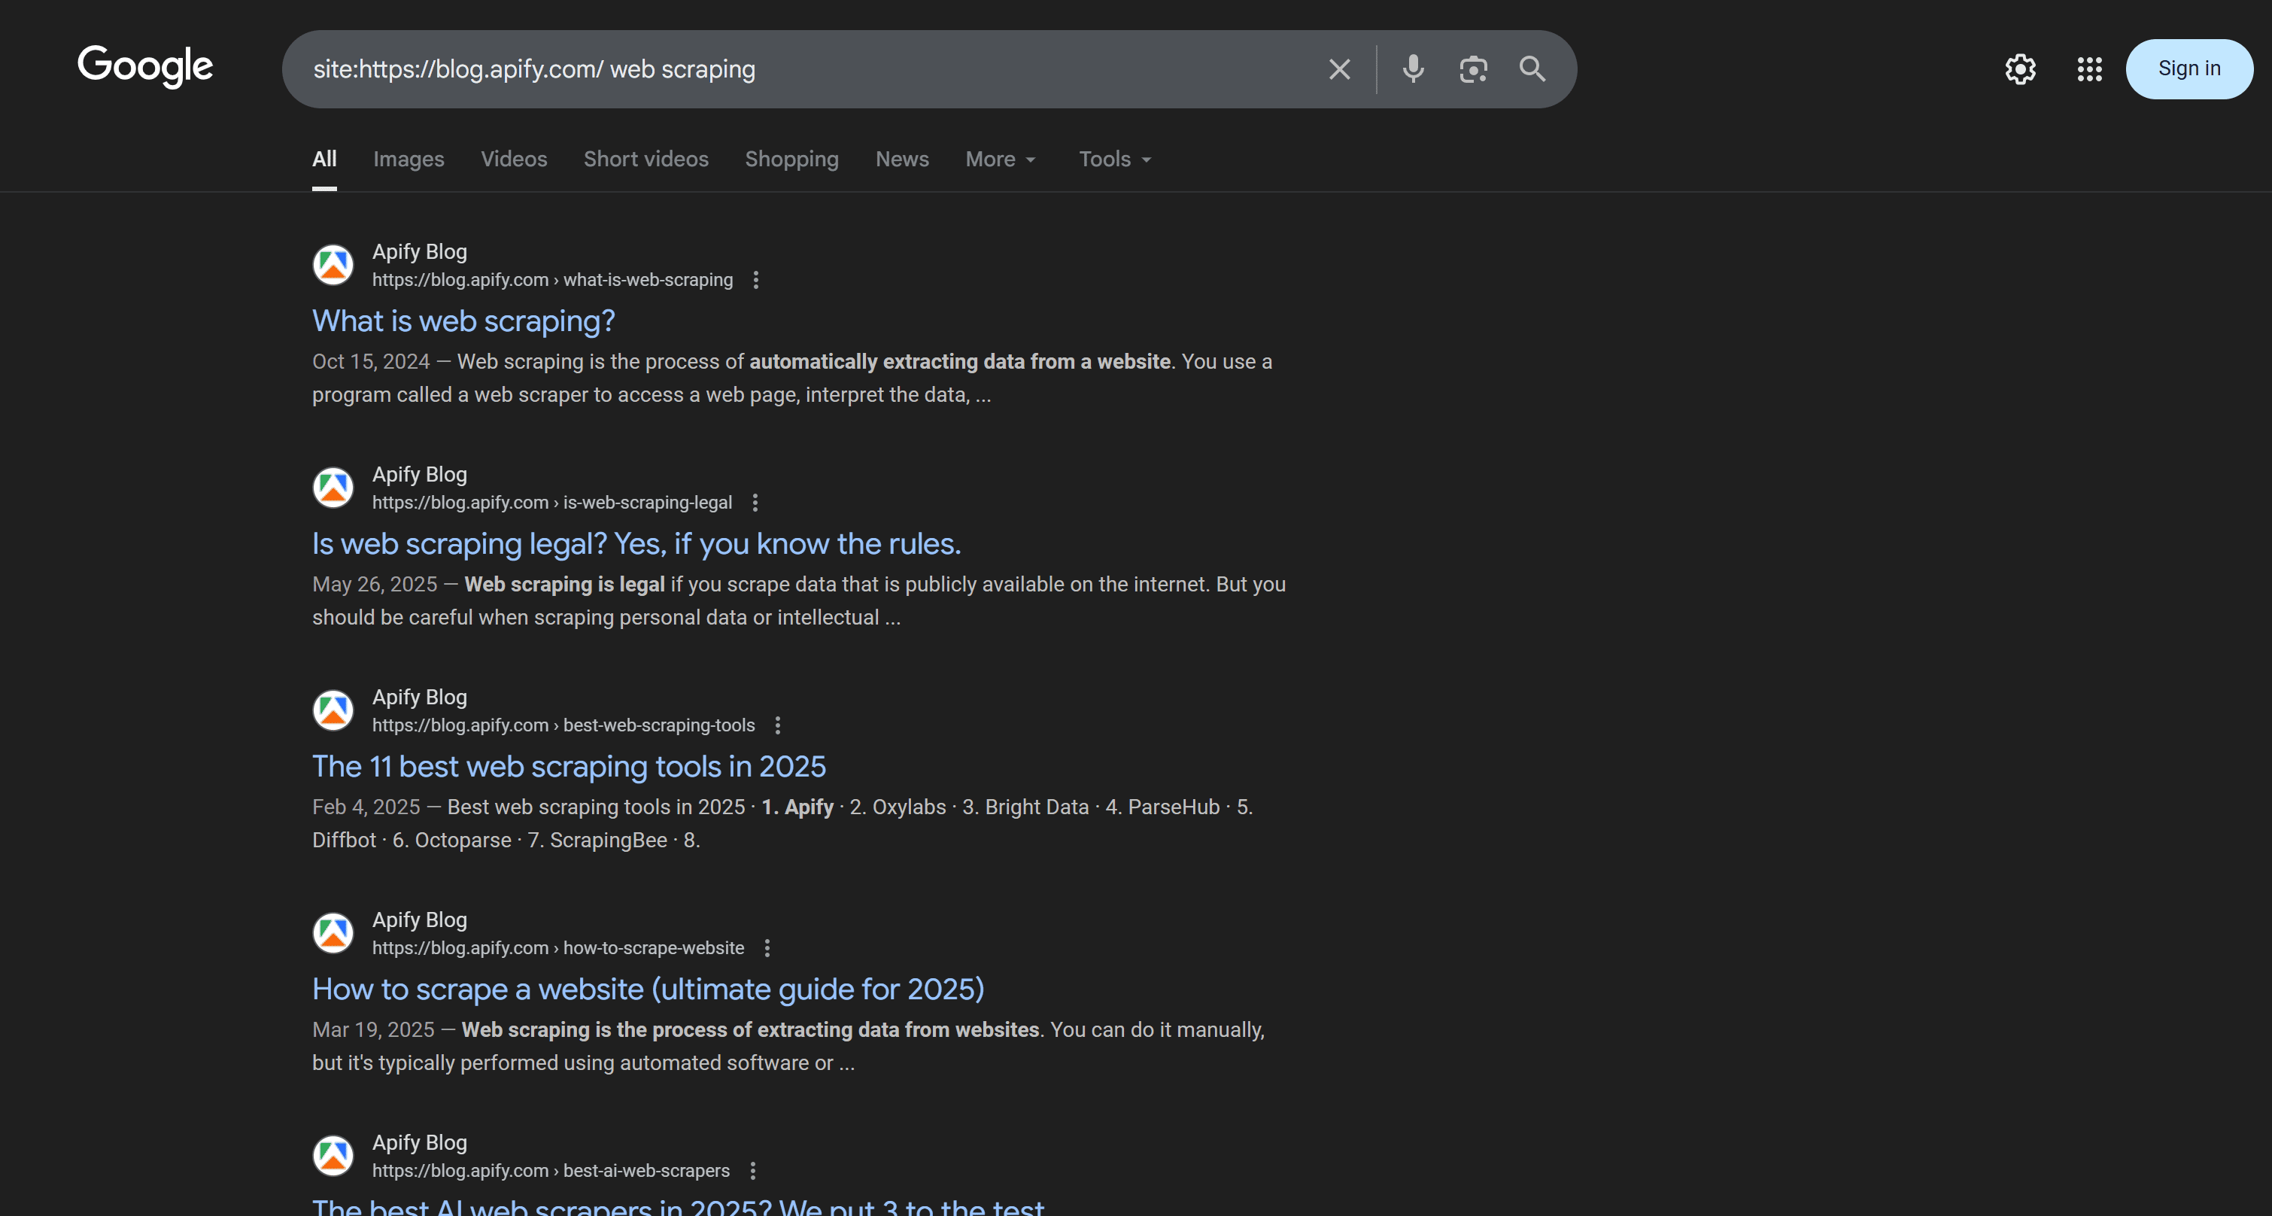Viewport: 2272px width, 1216px height.
Task: Switch to the Images tab
Action: click(x=409, y=159)
